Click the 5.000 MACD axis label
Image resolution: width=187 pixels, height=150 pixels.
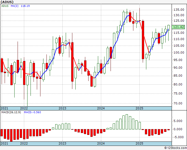[x=178, y=121]
